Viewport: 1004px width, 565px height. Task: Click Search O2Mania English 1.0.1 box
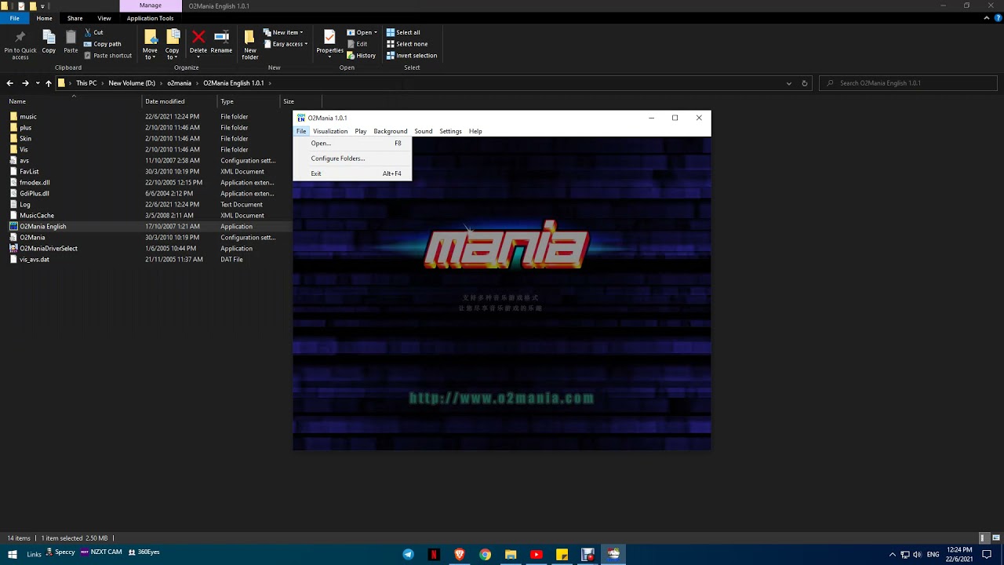[x=908, y=83]
